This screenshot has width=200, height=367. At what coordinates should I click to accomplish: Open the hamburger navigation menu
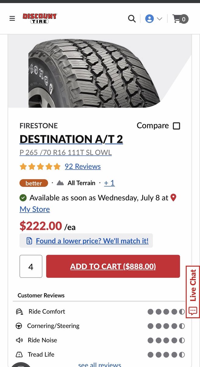(12, 19)
